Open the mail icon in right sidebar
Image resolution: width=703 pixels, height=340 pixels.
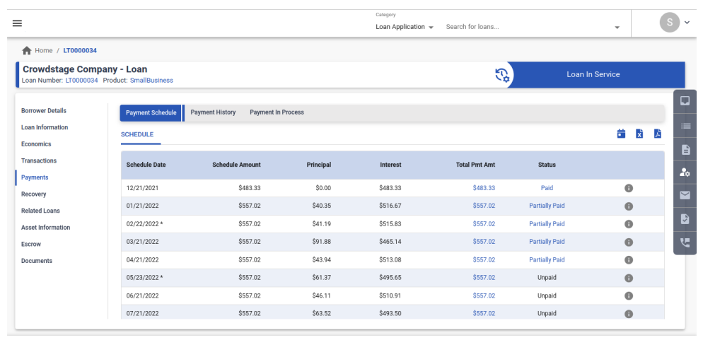[685, 196]
